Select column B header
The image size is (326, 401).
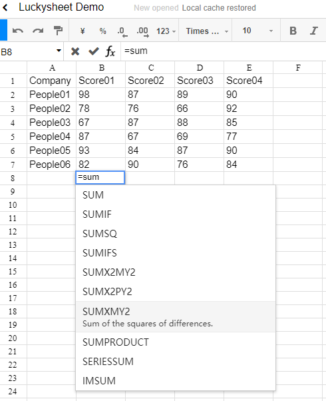click(x=101, y=68)
